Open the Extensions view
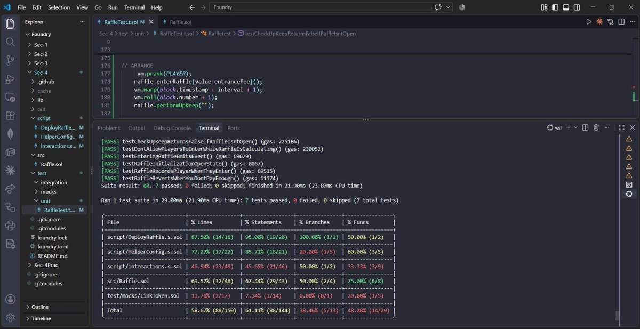The height and width of the screenshot is (329, 640). coord(10,115)
